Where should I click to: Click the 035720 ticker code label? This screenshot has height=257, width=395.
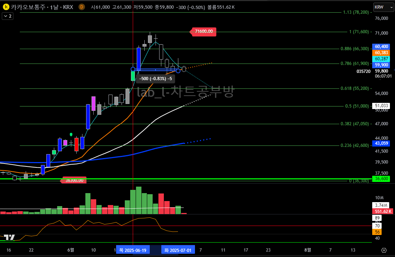[x=364, y=71]
